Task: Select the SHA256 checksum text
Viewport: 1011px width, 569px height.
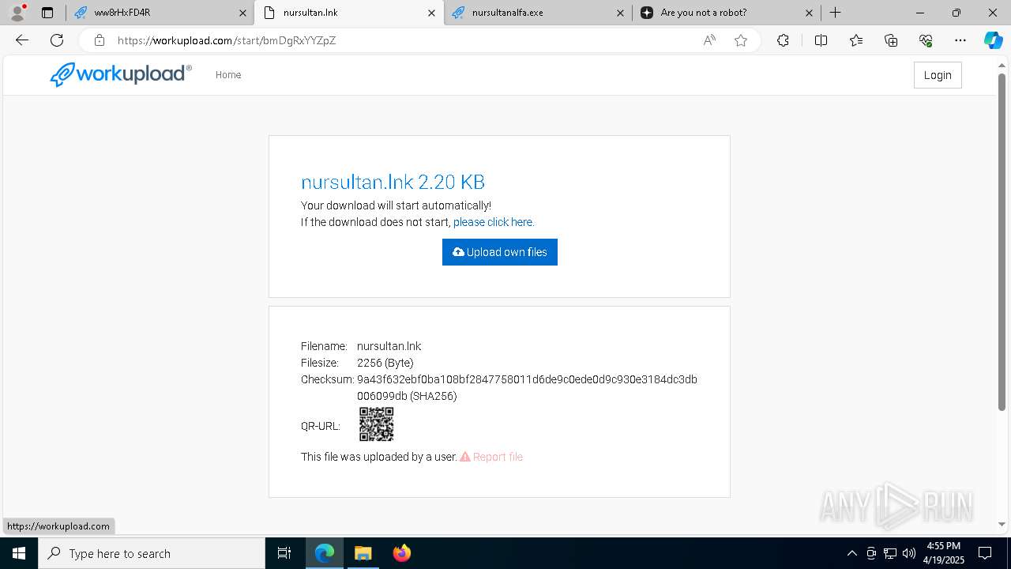Action: [527, 387]
